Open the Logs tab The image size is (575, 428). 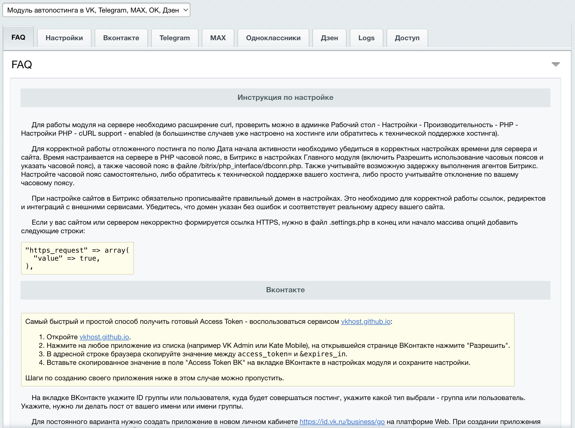pyautogui.click(x=366, y=38)
